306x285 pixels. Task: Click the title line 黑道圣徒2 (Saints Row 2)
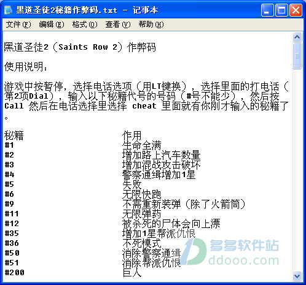point(80,47)
